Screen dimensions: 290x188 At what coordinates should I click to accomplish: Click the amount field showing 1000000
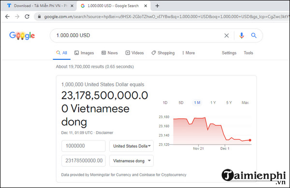pyautogui.click(x=84, y=146)
